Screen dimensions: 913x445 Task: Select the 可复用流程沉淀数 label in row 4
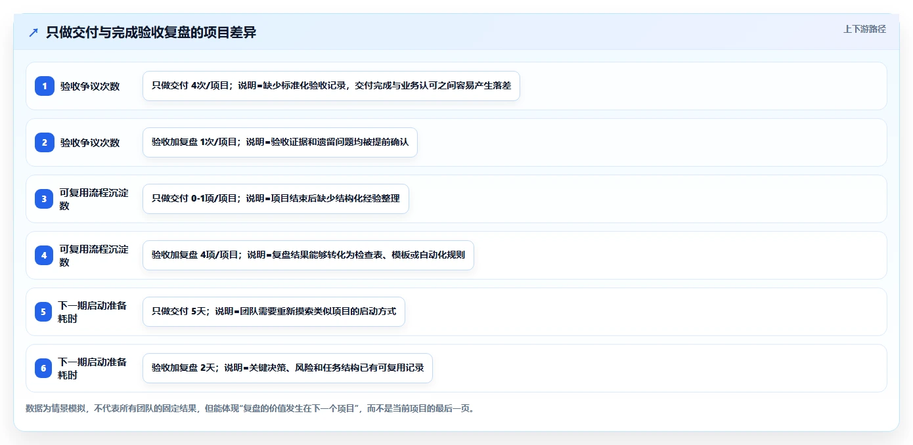94,255
